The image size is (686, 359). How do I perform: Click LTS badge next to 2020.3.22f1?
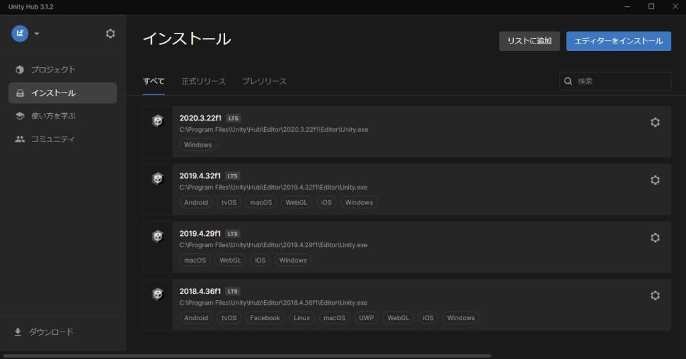[233, 118]
